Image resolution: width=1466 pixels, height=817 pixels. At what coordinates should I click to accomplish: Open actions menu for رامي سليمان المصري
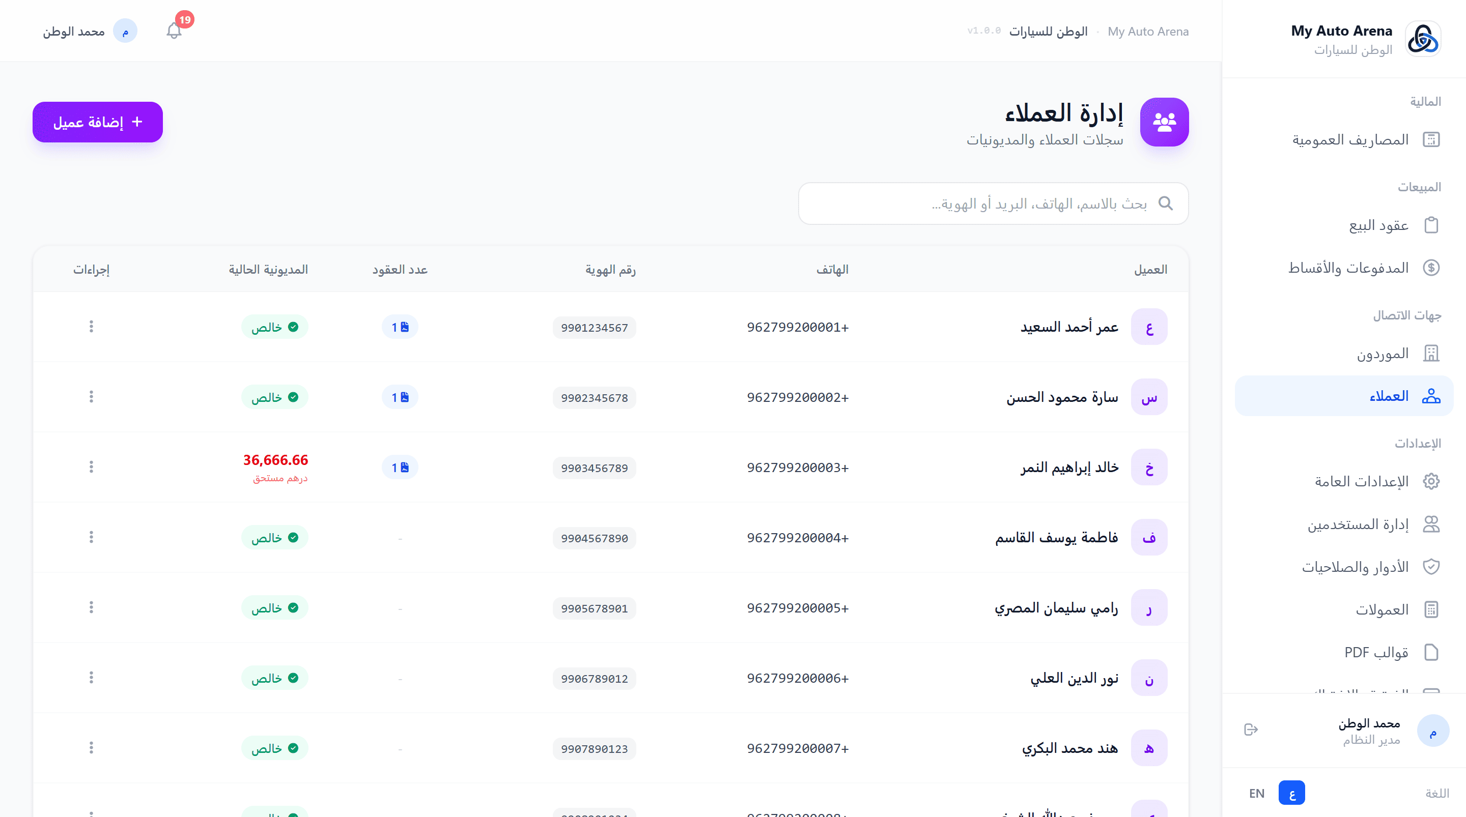click(x=91, y=607)
